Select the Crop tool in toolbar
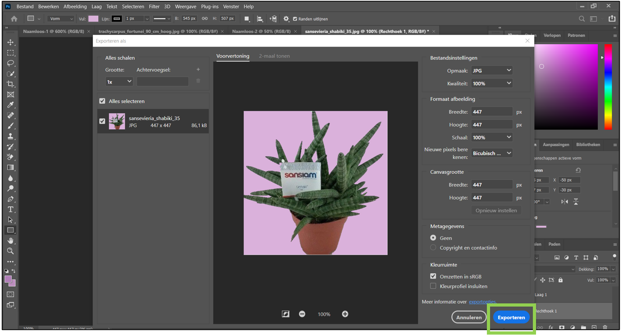The image size is (628, 335). tap(10, 84)
